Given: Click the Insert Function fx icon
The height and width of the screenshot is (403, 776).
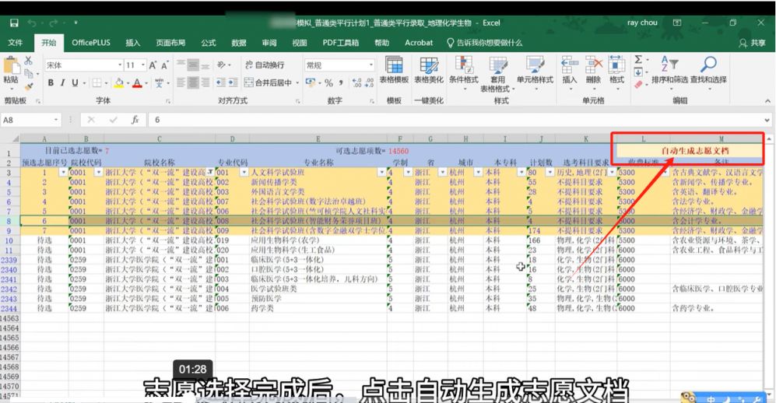Looking at the screenshot, I should [x=135, y=120].
